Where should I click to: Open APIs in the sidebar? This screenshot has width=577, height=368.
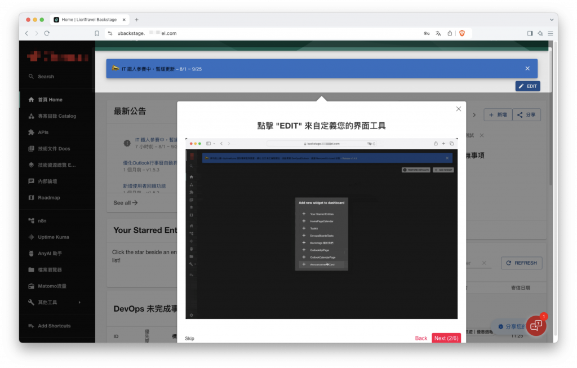click(x=43, y=132)
